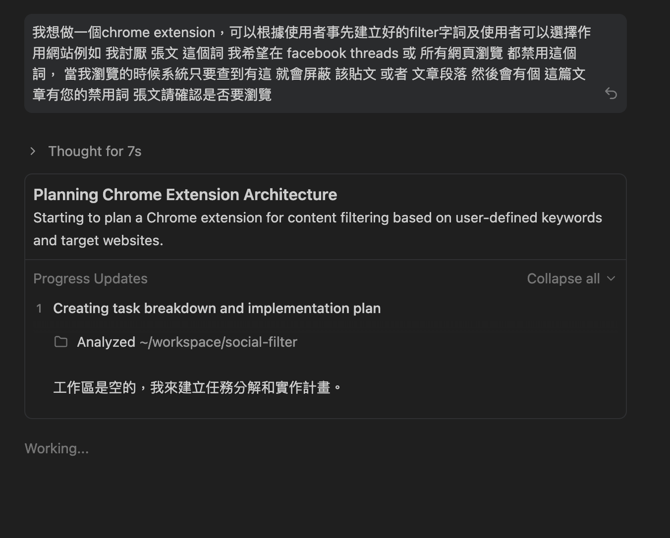This screenshot has width=670, height=538.
Task: Expand the Thought for 7s chevron
Action: (33, 151)
